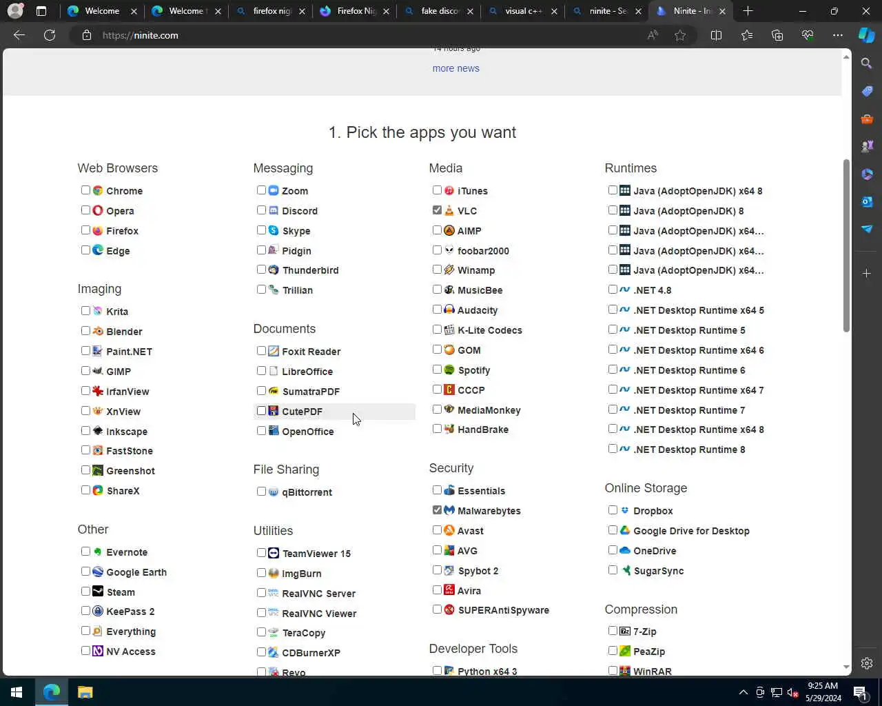Screen dimensions: 882x706
Task: Click the scrollbar down arrow
Action: click(x=847, y=667)
